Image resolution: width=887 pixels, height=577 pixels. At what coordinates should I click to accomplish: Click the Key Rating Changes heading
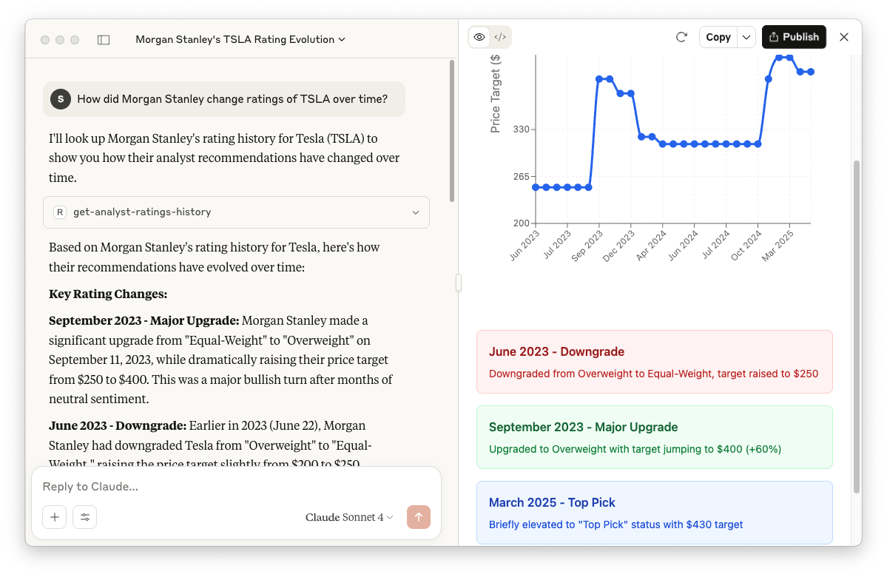click(x=108, y=294)
